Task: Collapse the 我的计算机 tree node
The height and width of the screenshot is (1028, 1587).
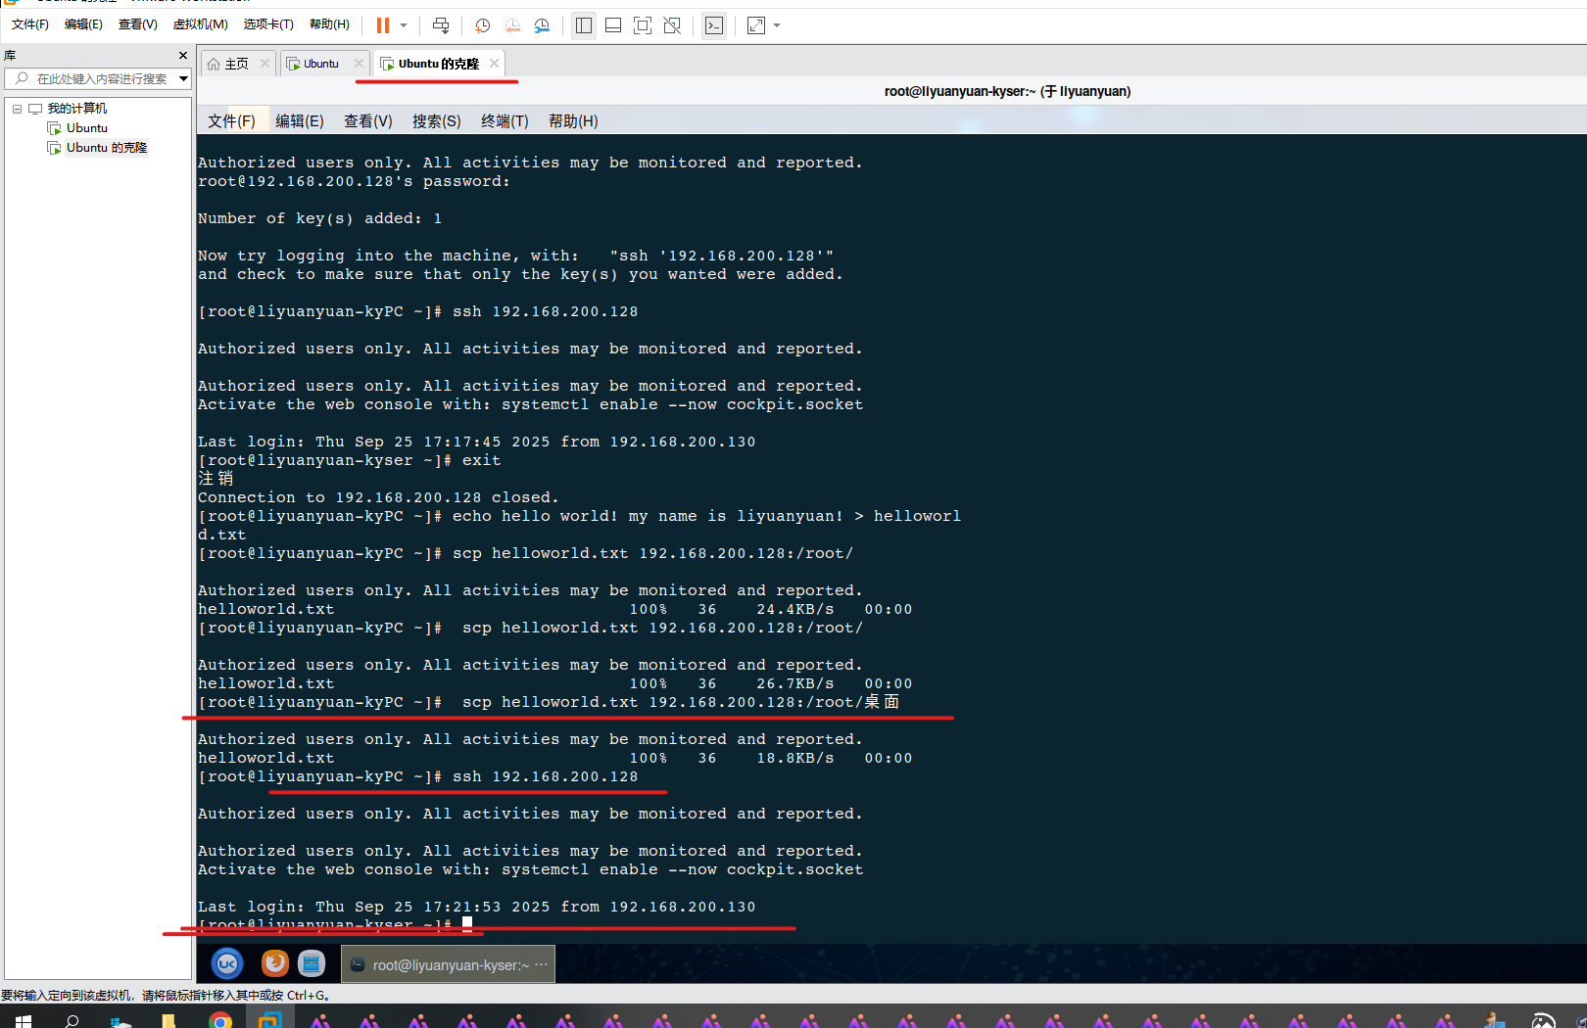Action: (17, 109)
